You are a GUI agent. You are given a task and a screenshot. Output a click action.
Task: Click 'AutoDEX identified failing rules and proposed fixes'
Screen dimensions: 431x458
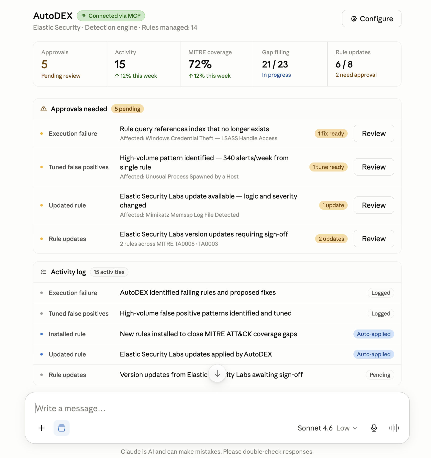pos(198,292)
